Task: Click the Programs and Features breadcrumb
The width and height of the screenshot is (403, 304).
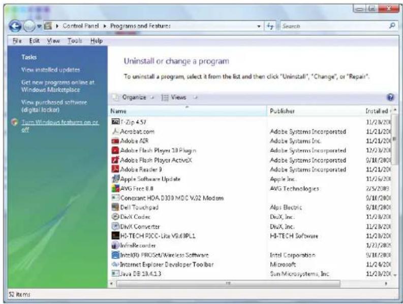Action: (x=140, y=26)
